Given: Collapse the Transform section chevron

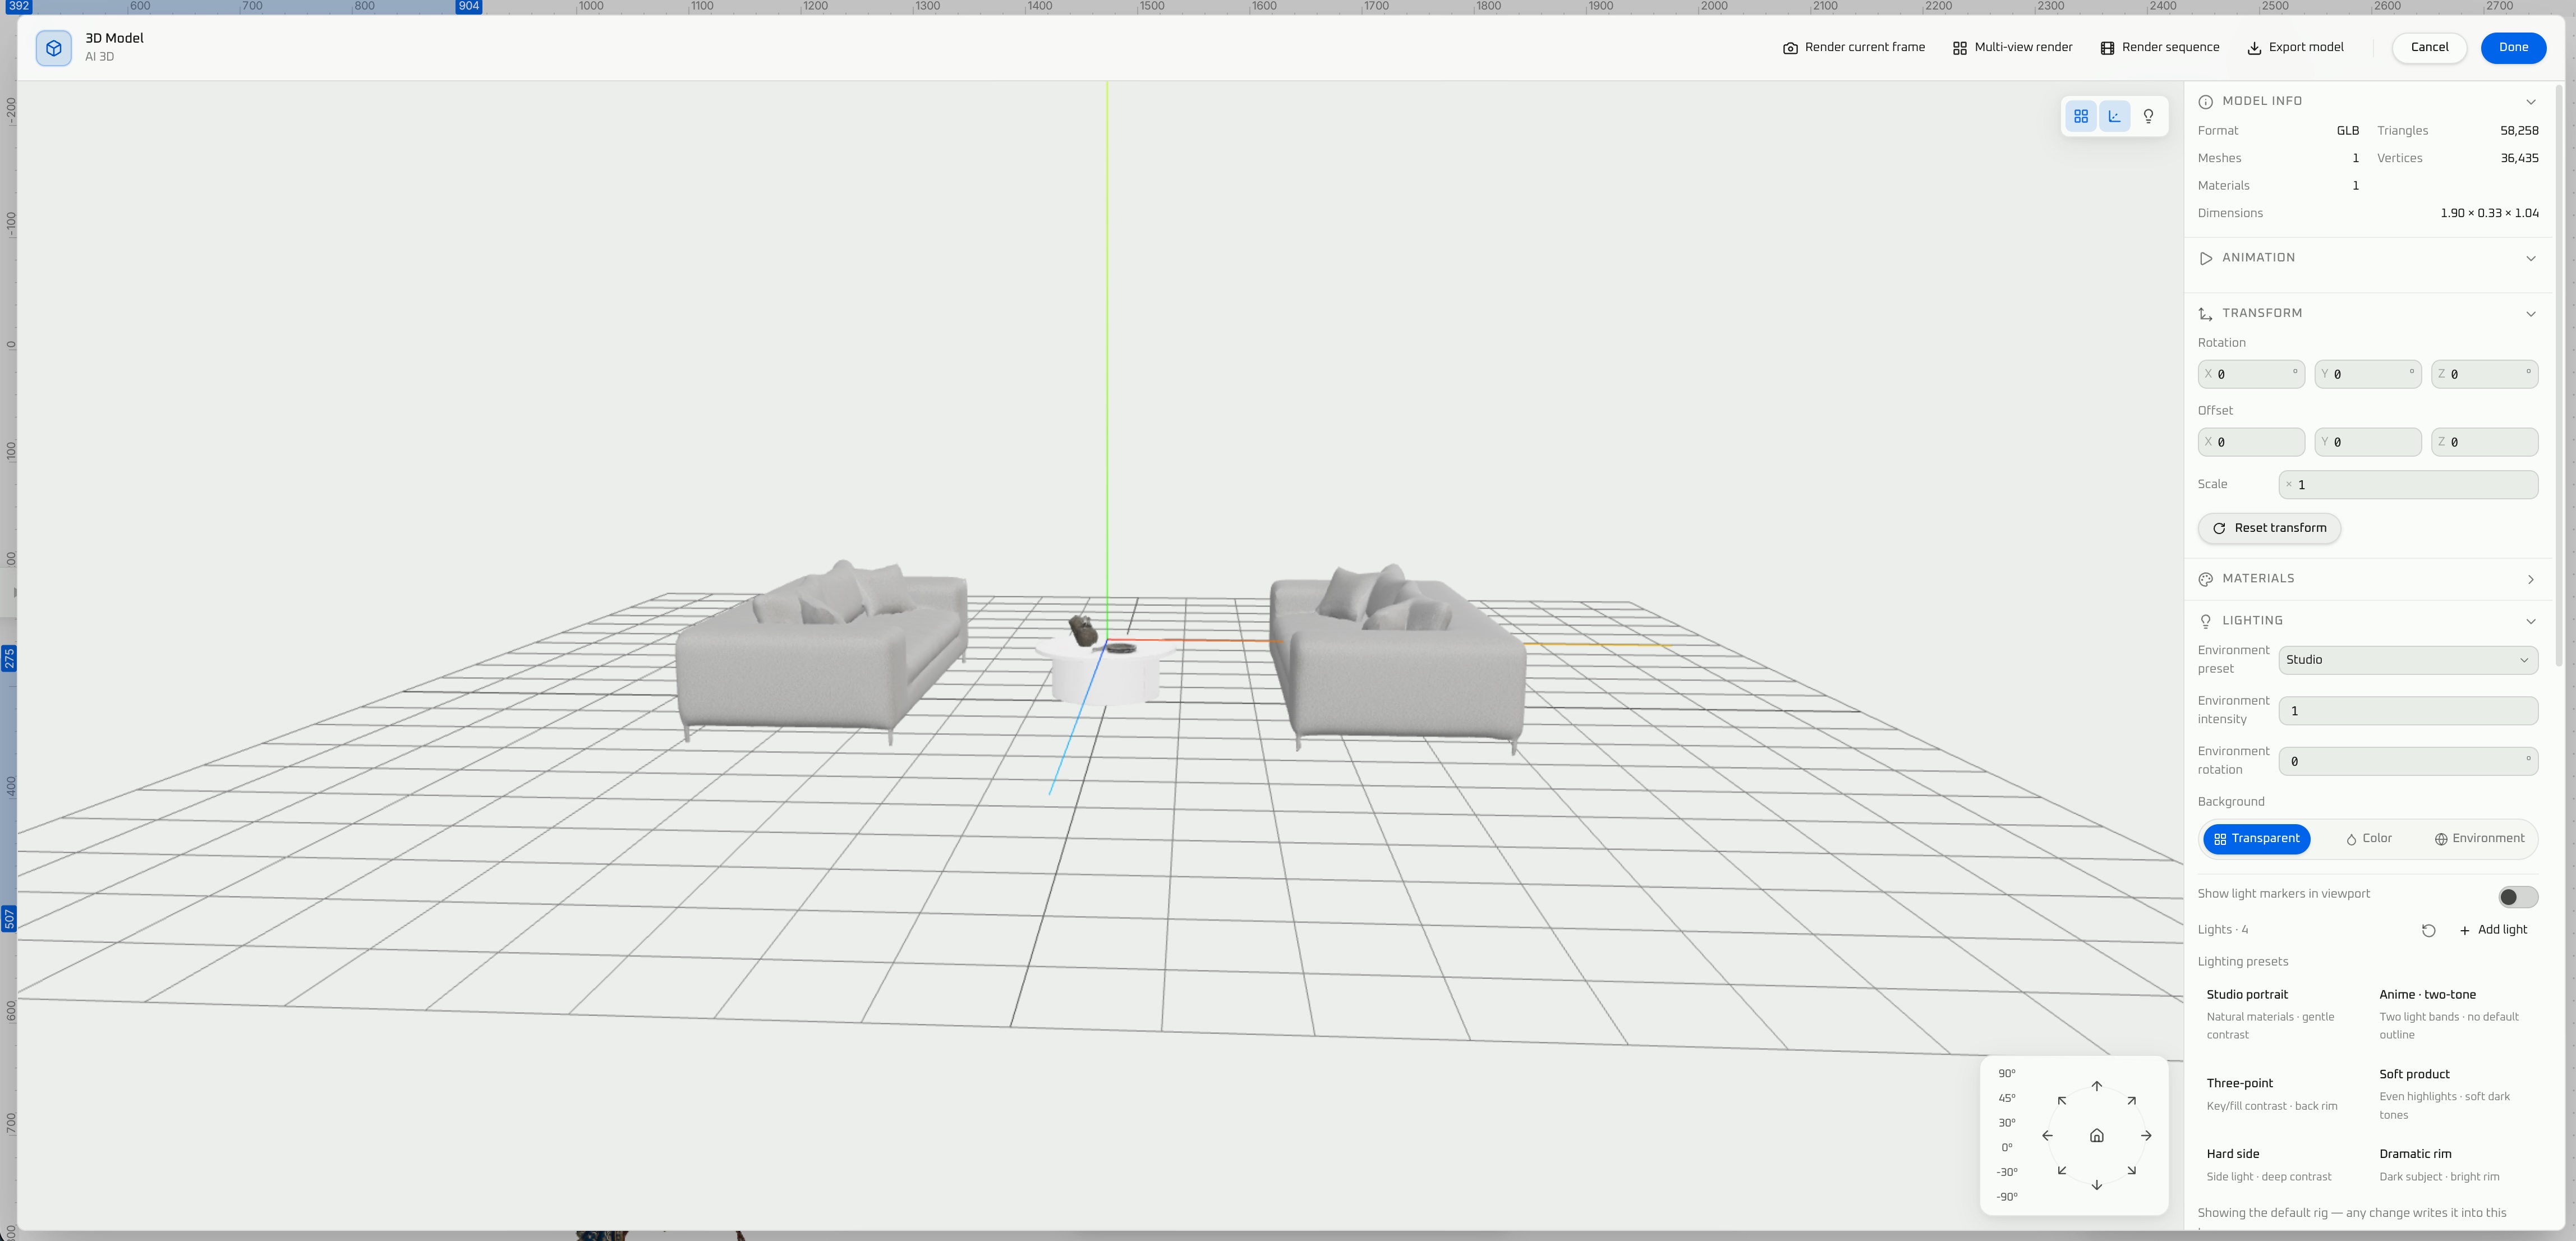Looking at the screenshot, I should pyautogui.click(x=2530, y=314).
